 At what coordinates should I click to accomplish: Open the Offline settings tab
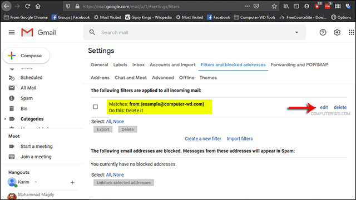click(187, 78)
